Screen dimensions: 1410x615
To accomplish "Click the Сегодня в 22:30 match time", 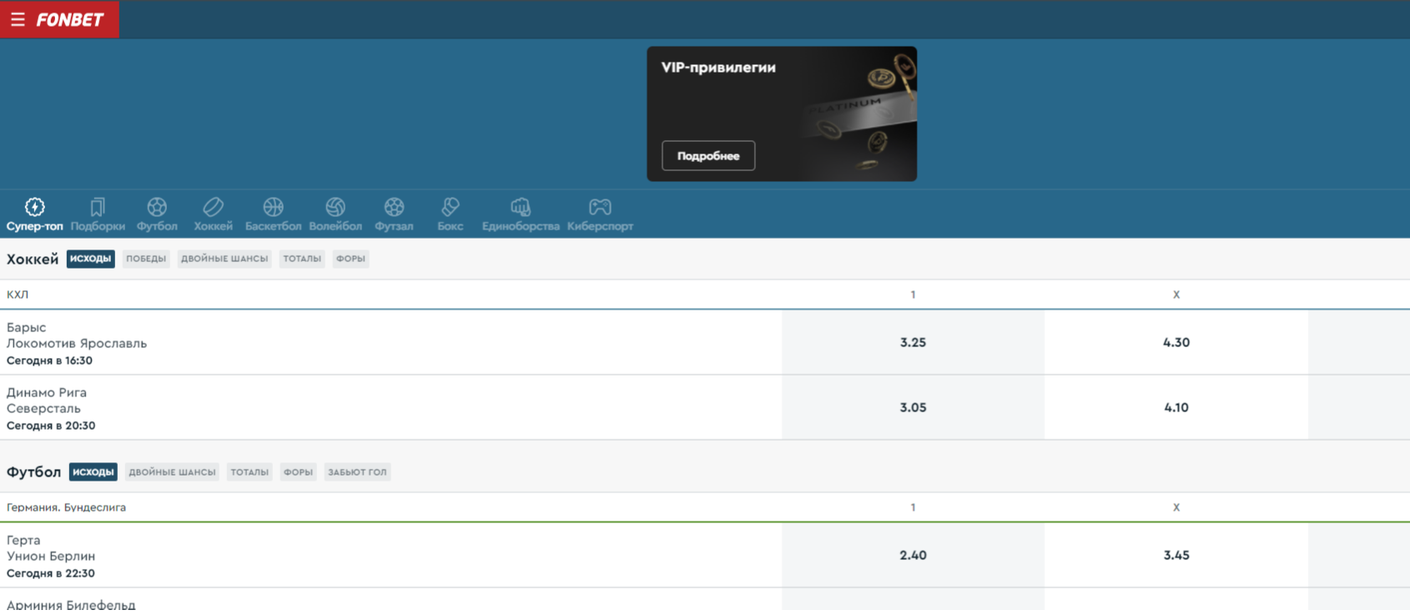I will pos(51,573).
